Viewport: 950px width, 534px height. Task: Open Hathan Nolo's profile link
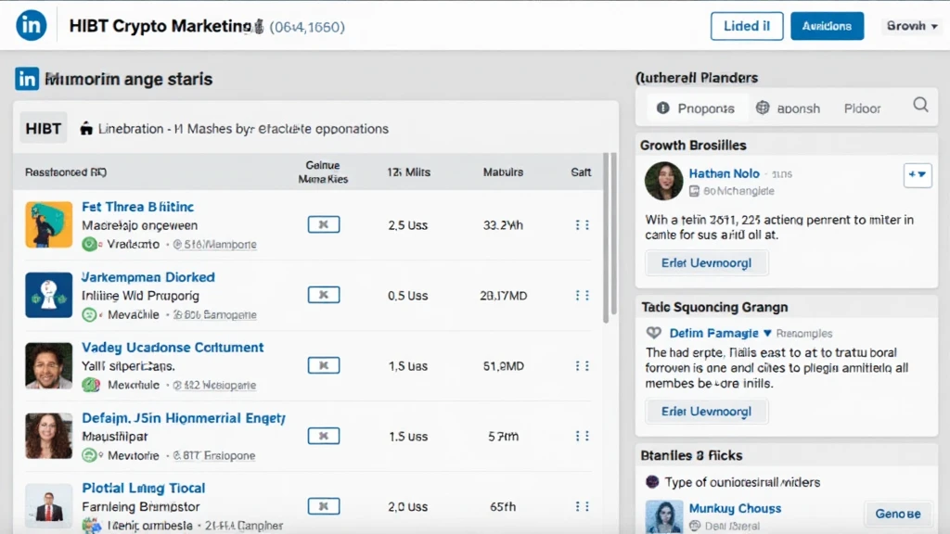coord(725,172)
